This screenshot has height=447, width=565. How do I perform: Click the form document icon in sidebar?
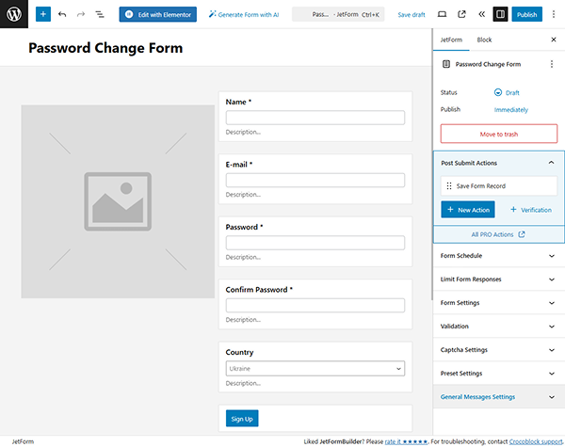coord(446,64)
